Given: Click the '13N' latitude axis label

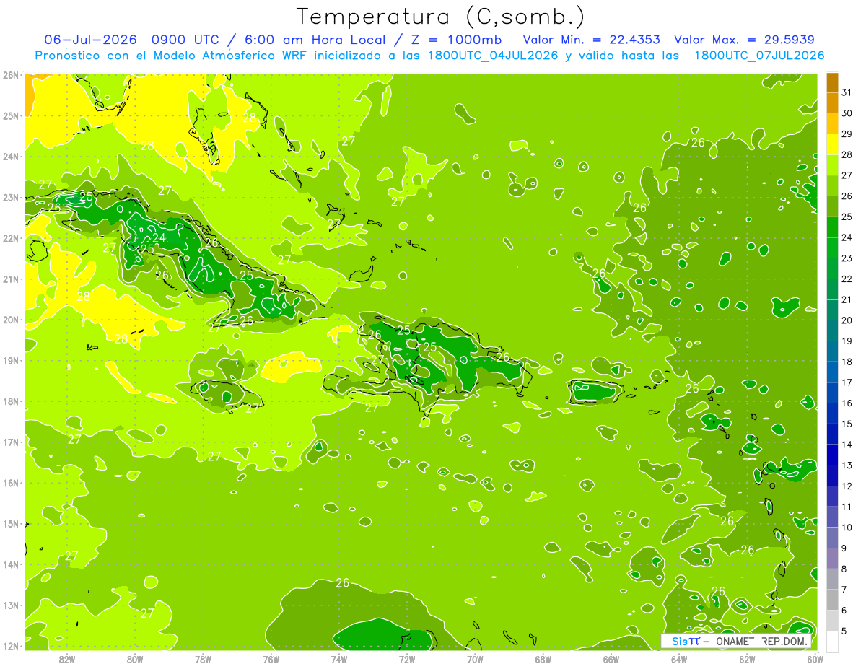Looking at the screenshot, I should [x=10, y=605].
